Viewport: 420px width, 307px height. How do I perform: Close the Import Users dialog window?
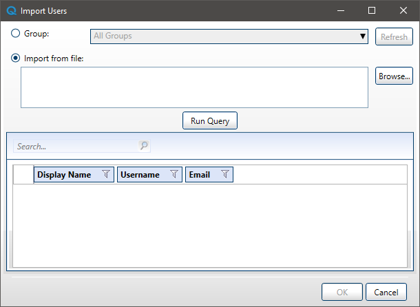tap(403, 11)
